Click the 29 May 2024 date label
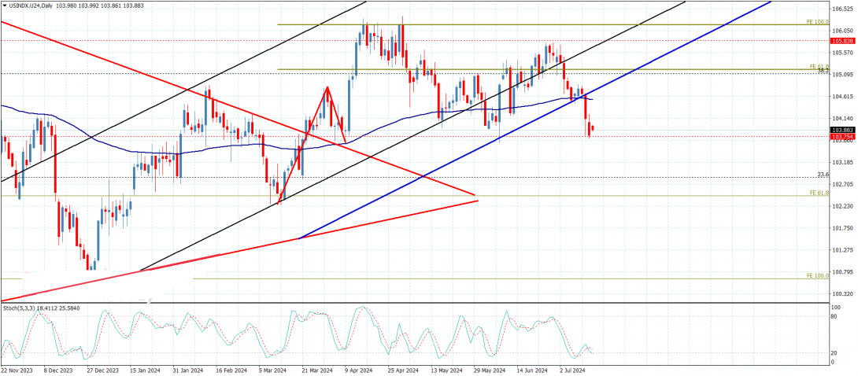Screen dimensions: 858x376 (488, 370)
